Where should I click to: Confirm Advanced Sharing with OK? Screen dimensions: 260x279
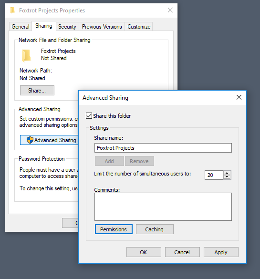click(144, 252)
